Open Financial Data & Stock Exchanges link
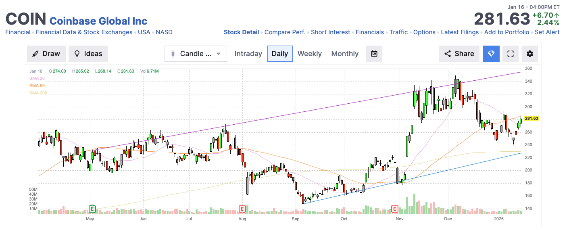Image resolution: width=569 pixels, height=230 pixels. [84, 32]
